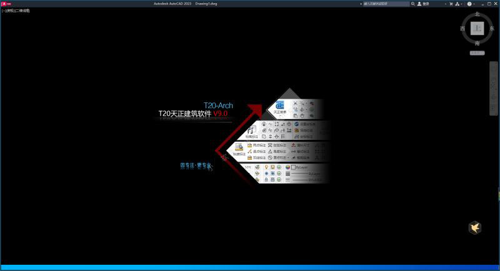
Task: Select east (东) on the ViewCube compass
Action: coord(492,29)
